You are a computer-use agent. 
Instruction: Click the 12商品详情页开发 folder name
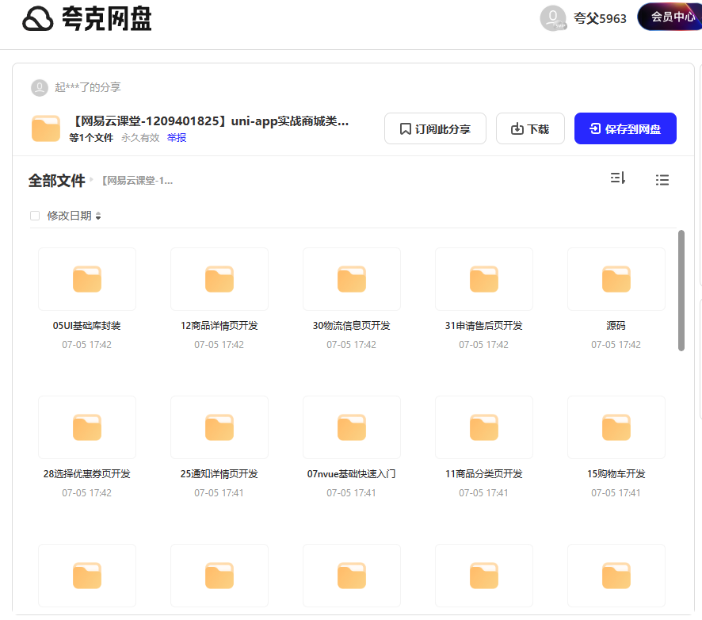(219, 326)
